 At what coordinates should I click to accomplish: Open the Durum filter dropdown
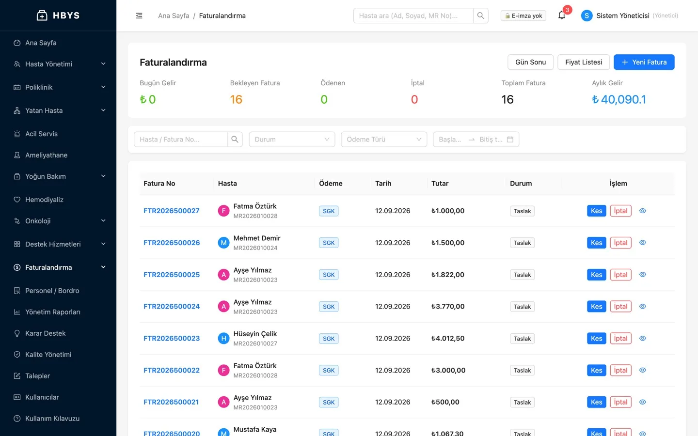292,140
